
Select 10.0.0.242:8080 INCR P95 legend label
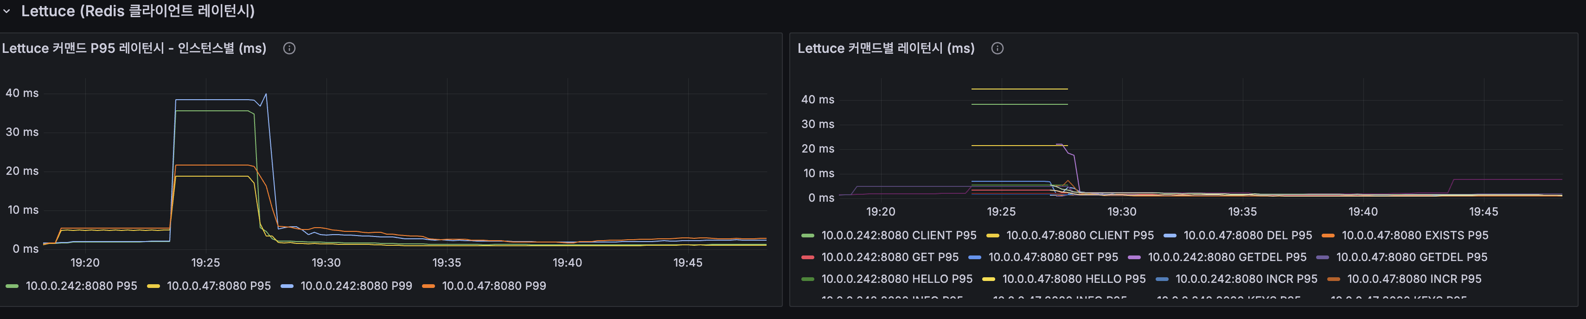(x=1246, y=279)
